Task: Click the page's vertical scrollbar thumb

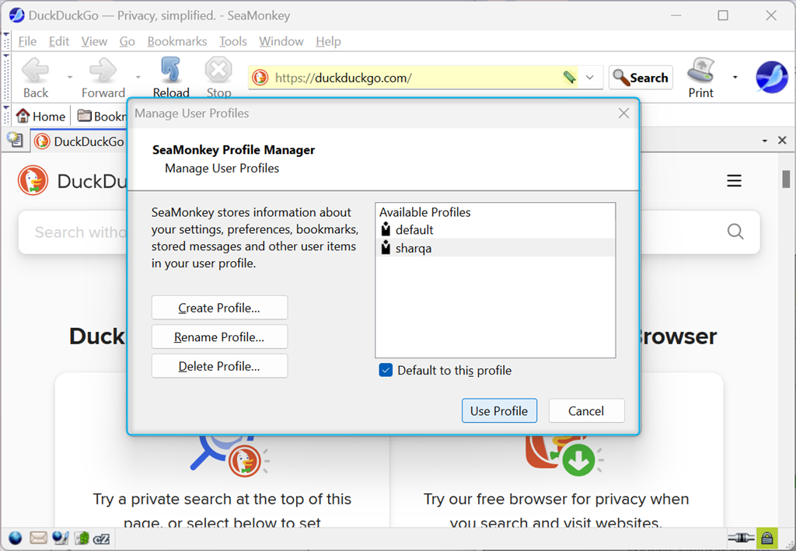Action: pos(786,179)
